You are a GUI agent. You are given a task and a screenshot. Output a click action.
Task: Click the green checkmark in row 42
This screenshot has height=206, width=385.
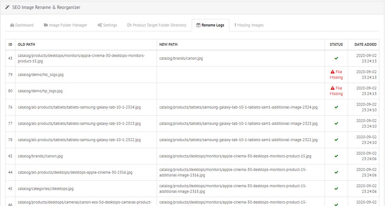(x=336, y=156)
